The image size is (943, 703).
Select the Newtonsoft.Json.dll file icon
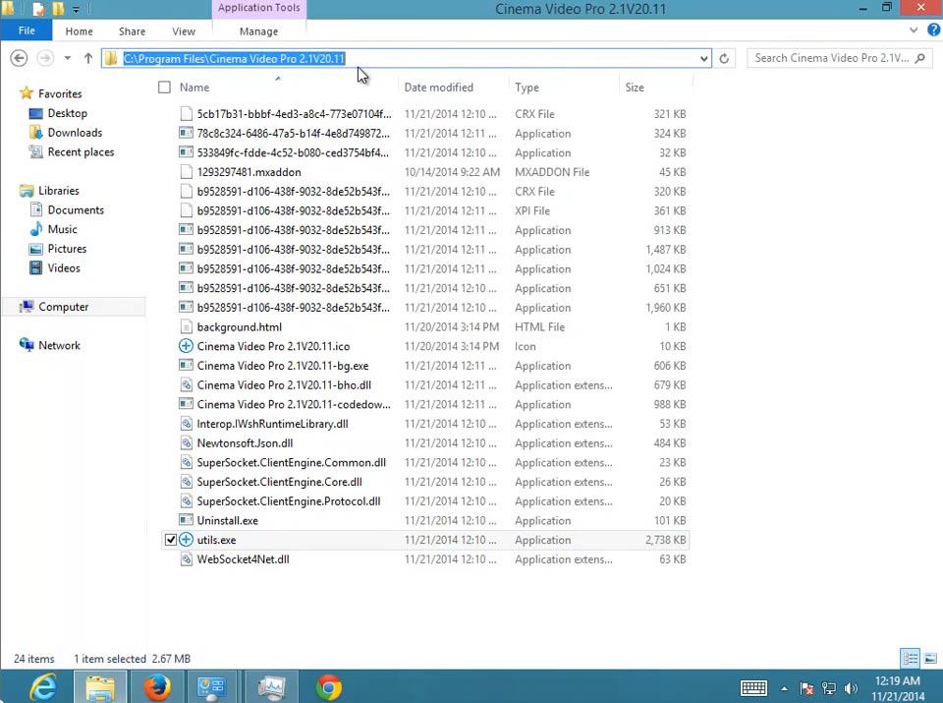pyautogui.click(x=186, y=443)
